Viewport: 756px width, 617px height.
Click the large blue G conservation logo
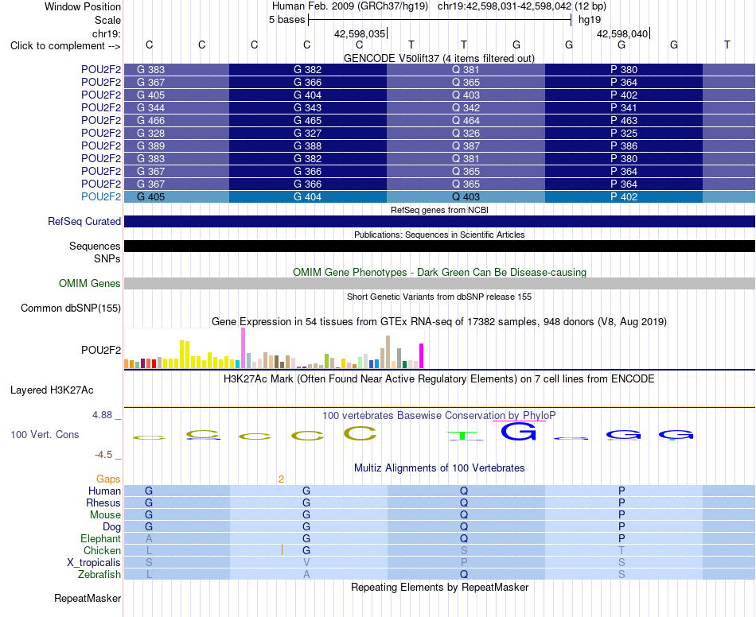[x=519, y=431]
